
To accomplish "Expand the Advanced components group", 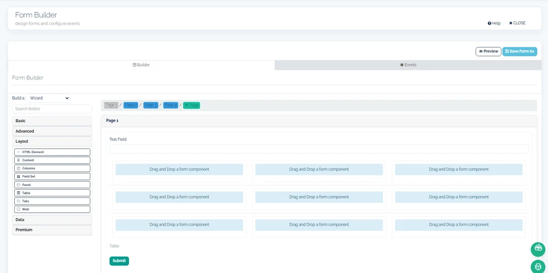I will click(x=52, y=131).
